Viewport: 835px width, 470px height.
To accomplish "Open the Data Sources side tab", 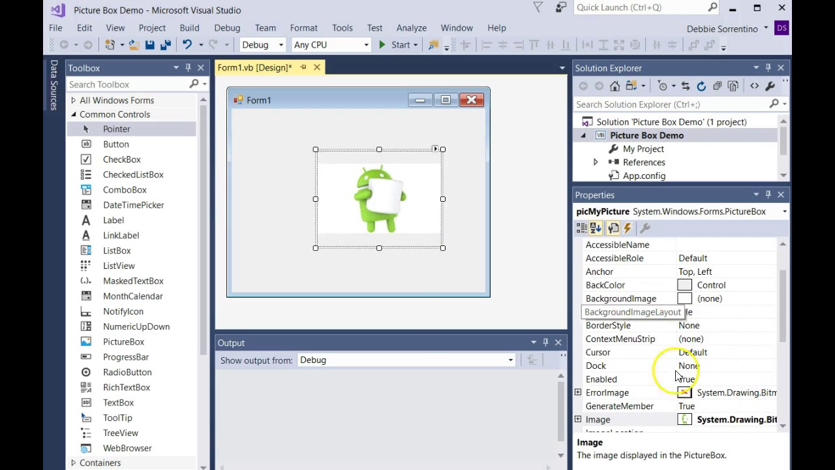I will pyautogui.click(x=54, y=85).
